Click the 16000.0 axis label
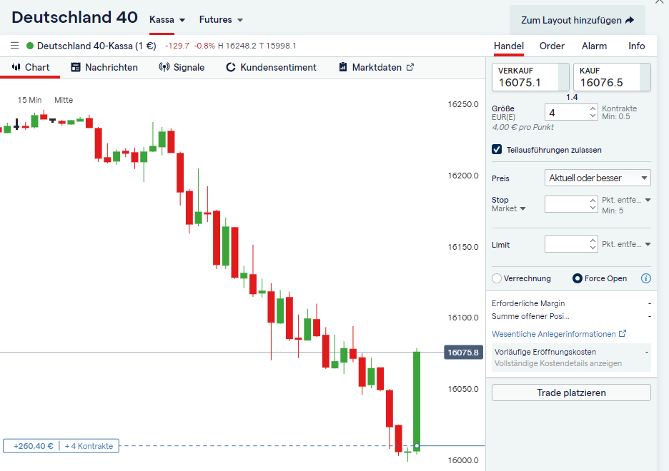The width and height of the screenshot is (669, 471). click(x=463, y=460)
